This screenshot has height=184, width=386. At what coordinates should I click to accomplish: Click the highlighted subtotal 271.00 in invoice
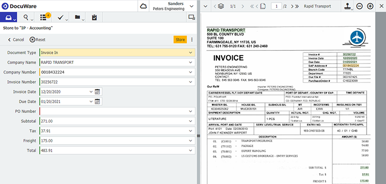365,168
